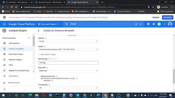Expand the search options chevron
The height and width of the screenshot is (98, 175).
tap(141, 24)
